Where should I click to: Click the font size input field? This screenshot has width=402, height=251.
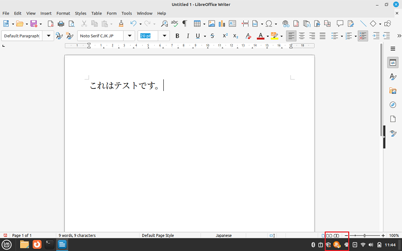pos(148,36)
